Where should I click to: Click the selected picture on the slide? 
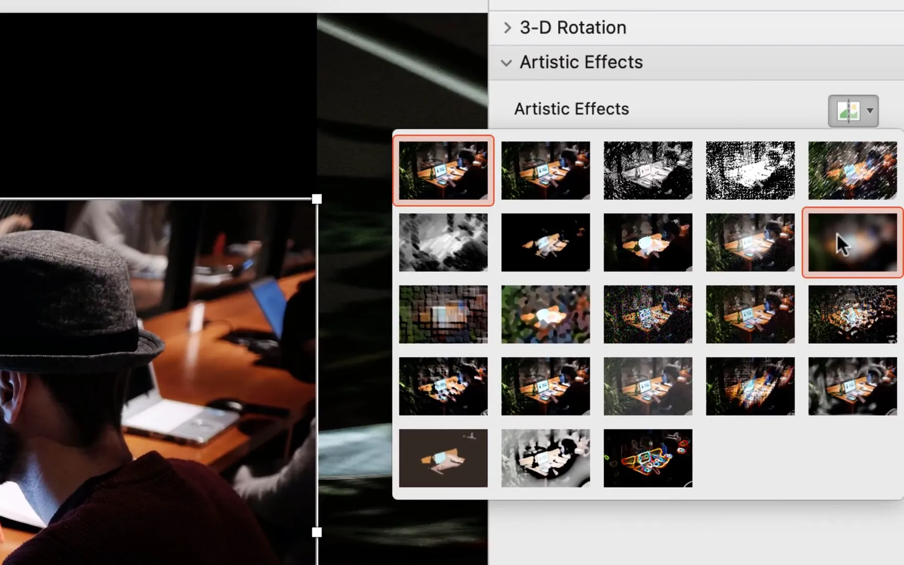(x=157, y=366)
